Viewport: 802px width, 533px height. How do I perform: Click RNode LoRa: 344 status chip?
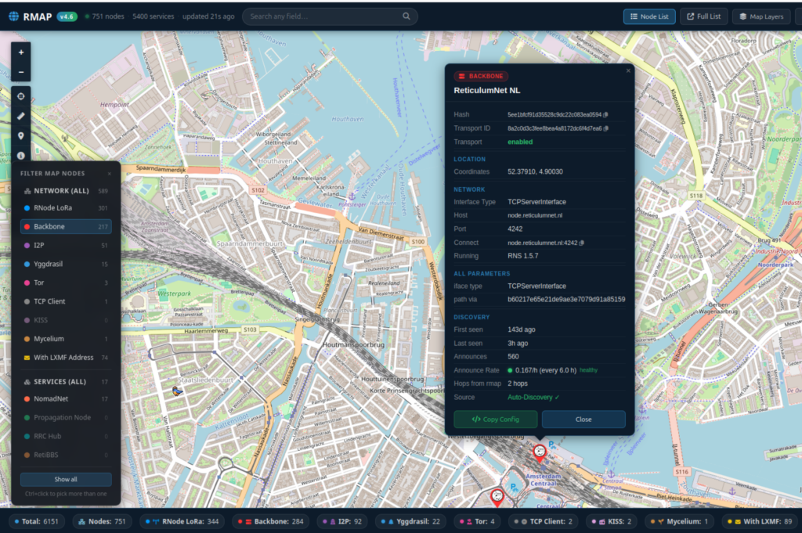(x=182, y=522)
